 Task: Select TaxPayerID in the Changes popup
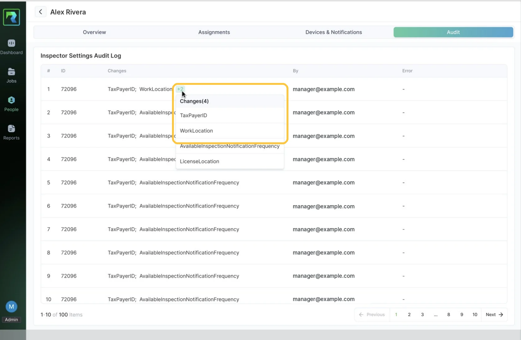click(230, 115)
